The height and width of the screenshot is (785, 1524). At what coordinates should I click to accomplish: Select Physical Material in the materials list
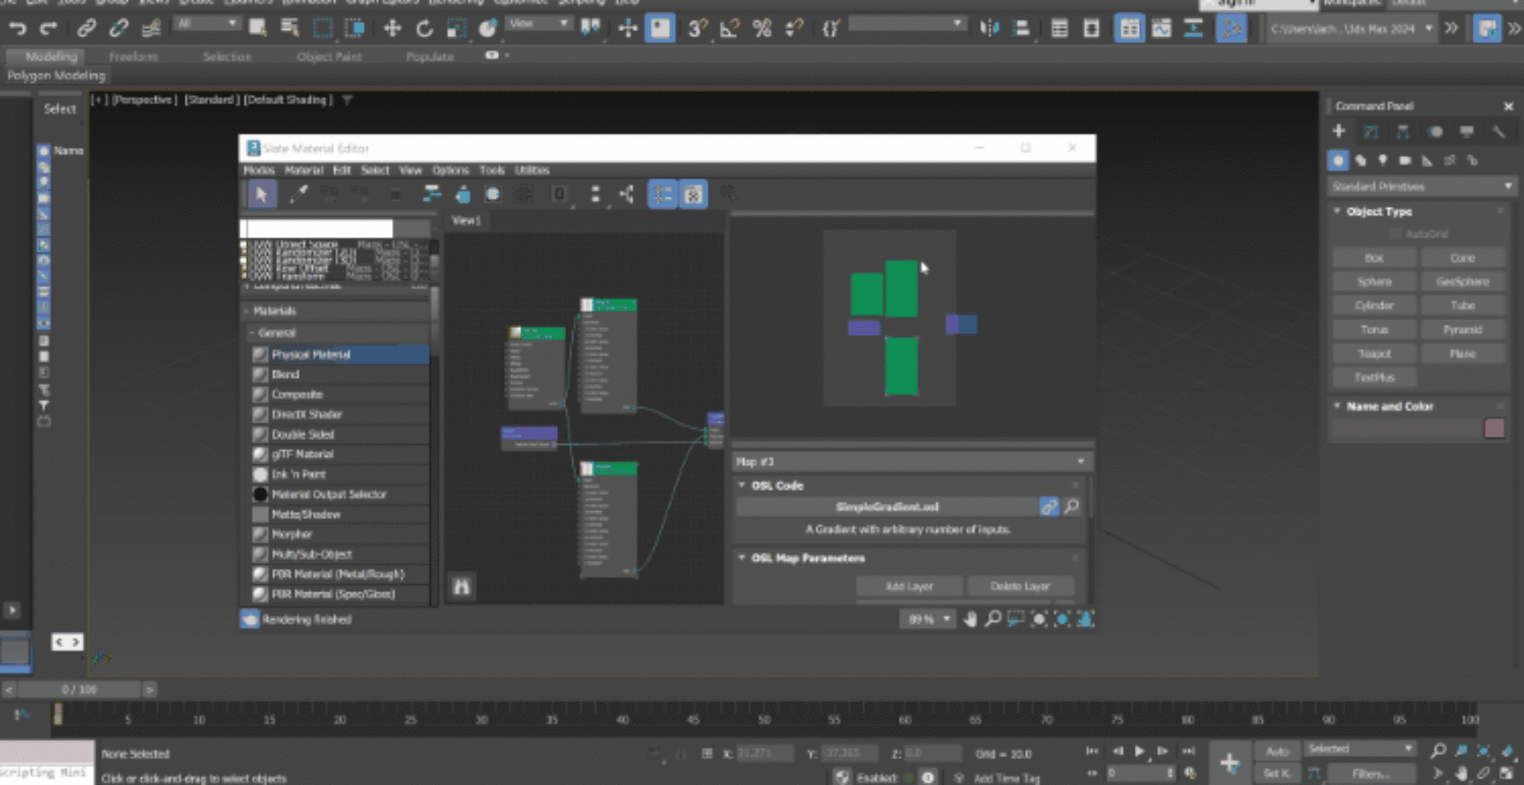tap(313, 354)
